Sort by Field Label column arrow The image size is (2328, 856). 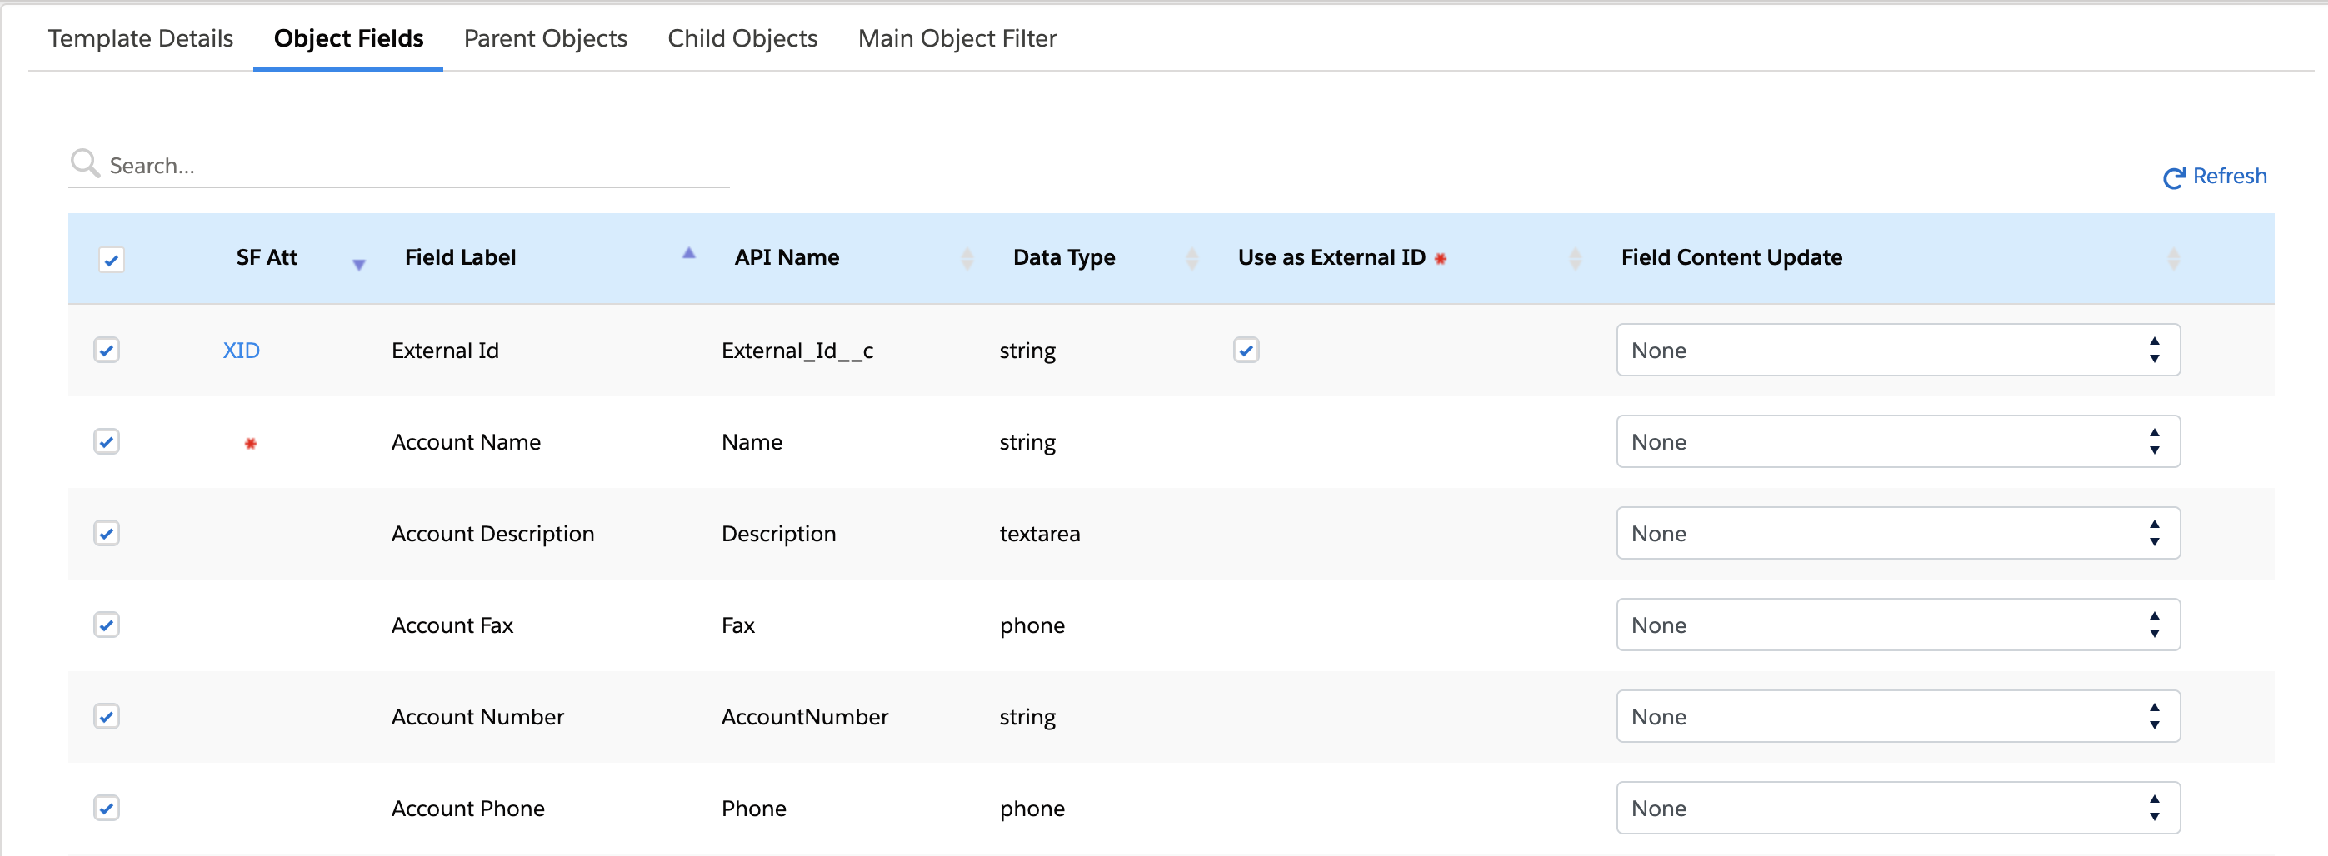688,255
